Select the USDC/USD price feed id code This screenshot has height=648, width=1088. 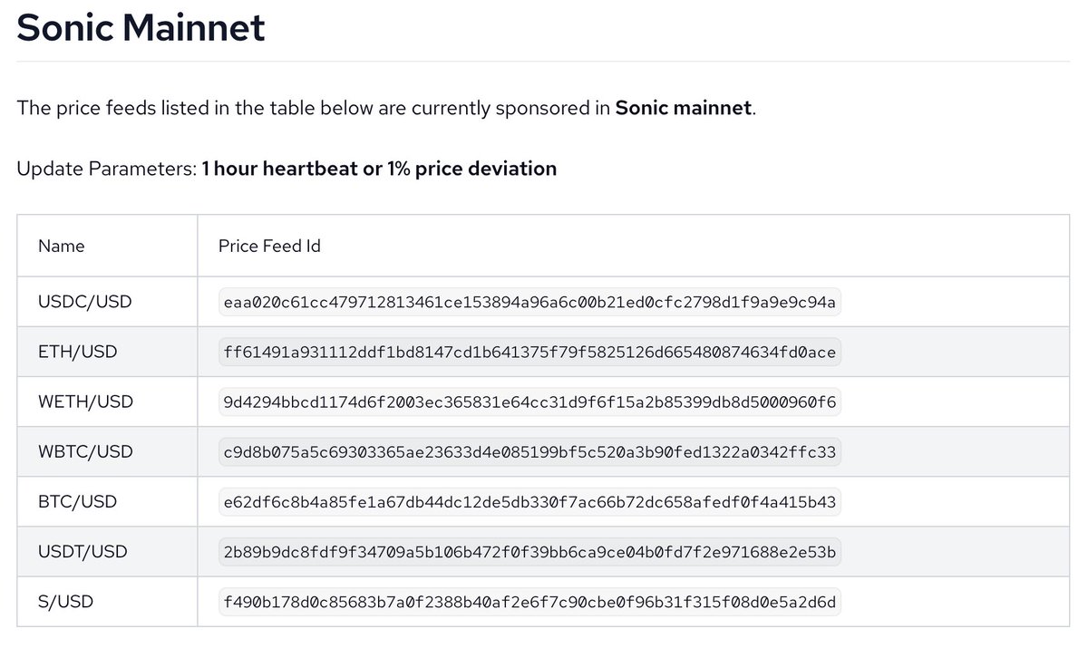[530, 302]
